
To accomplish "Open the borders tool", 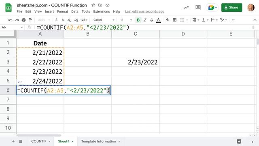I will (x=174, y=20).
